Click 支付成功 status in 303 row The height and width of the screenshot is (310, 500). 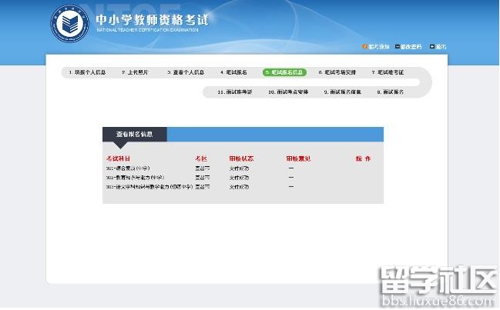[239, 186]
